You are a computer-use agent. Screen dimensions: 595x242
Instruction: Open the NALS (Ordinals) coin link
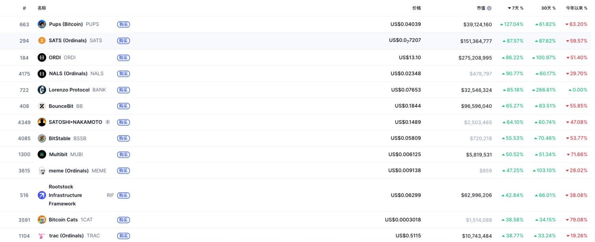pyautogui.click(x=68, y=74)
